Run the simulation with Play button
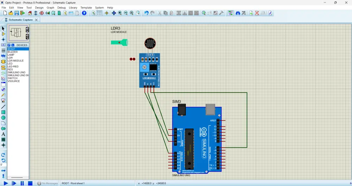 pos(6,183)
